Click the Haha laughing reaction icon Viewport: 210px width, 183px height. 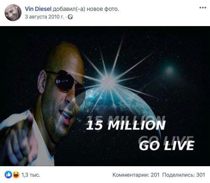click(16, 175)
